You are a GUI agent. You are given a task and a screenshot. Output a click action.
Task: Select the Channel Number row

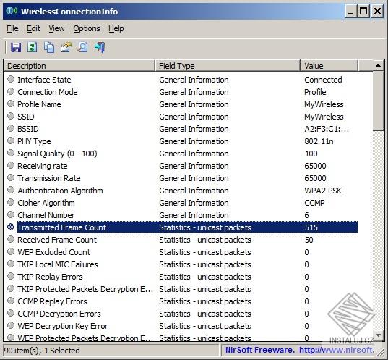pos(182,215)
